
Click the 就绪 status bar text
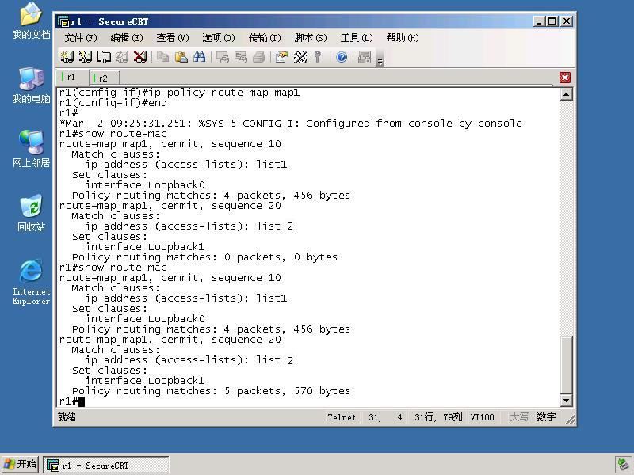pyautogui.click(x=67, y=417)
